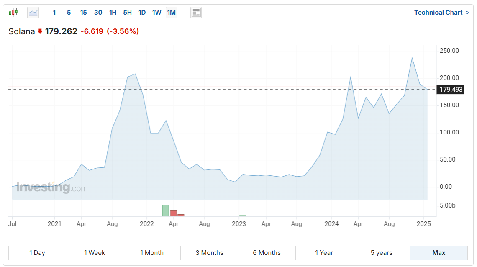Click the 100.00 price axis label

click(449, 132)
